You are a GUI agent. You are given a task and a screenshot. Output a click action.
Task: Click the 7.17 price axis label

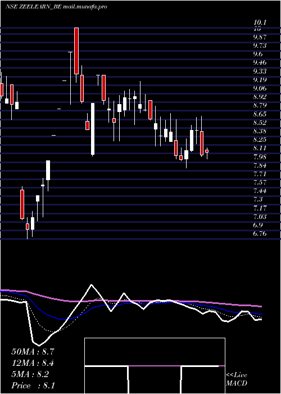click(x=260, y=208)
